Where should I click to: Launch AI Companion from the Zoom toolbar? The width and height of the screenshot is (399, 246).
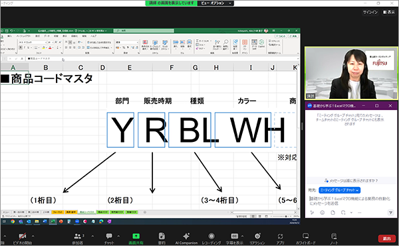click(x=186, y=236)
